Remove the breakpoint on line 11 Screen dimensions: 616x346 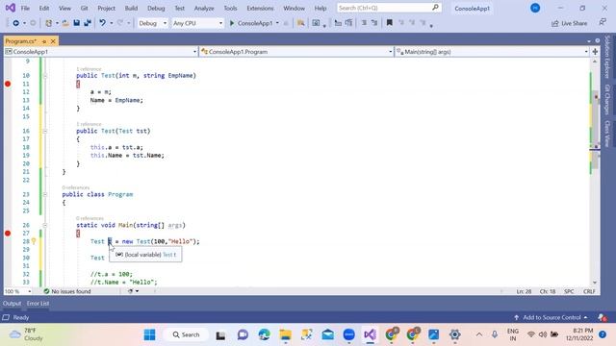click(8, 84)
